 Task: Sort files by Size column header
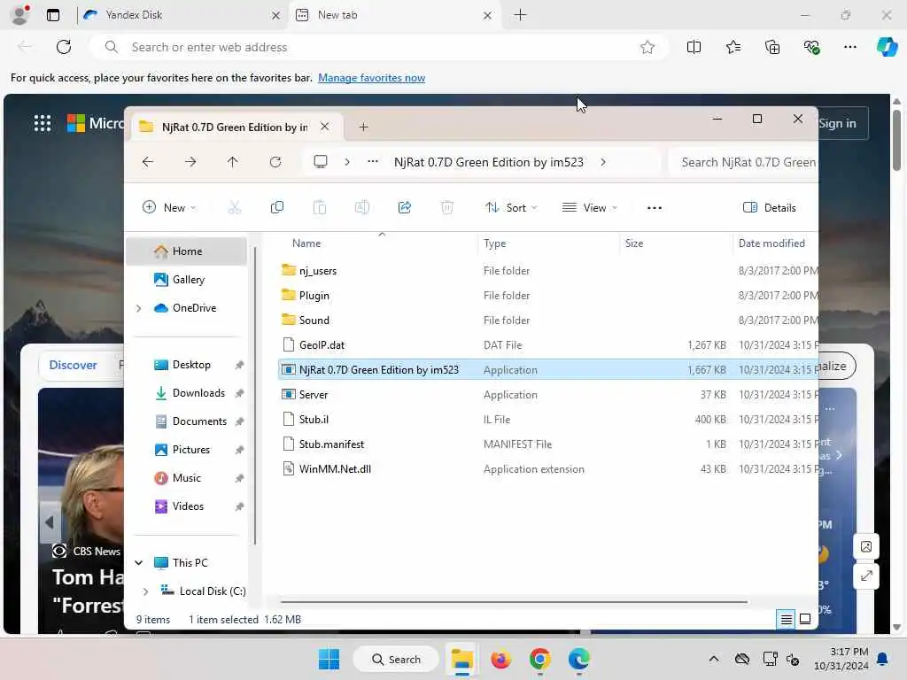coord(634,243)
